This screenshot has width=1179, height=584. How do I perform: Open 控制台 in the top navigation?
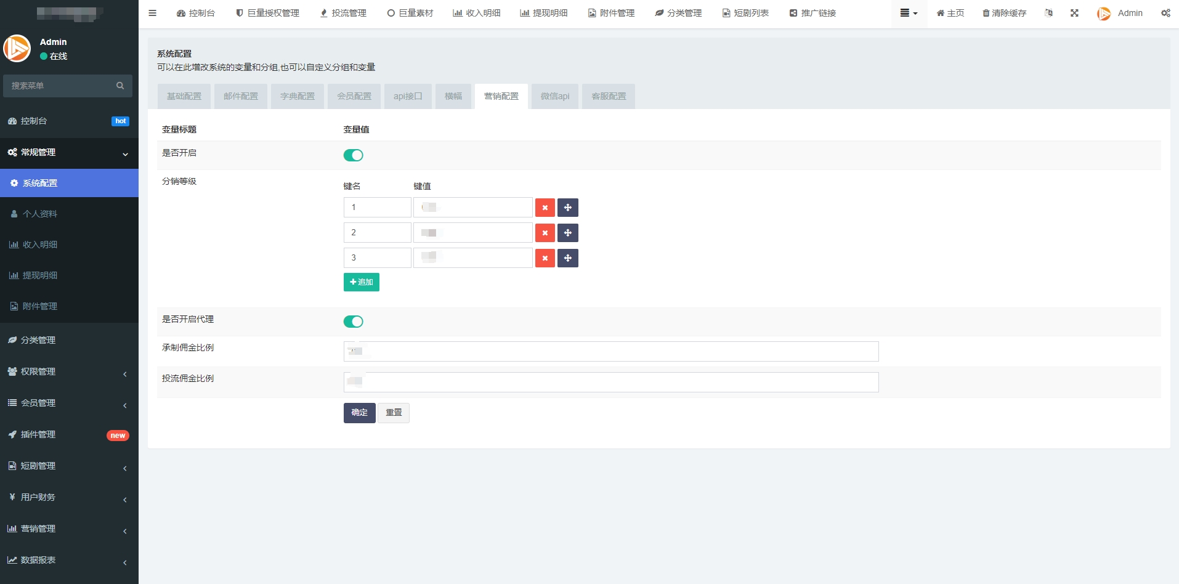(195, 13)
